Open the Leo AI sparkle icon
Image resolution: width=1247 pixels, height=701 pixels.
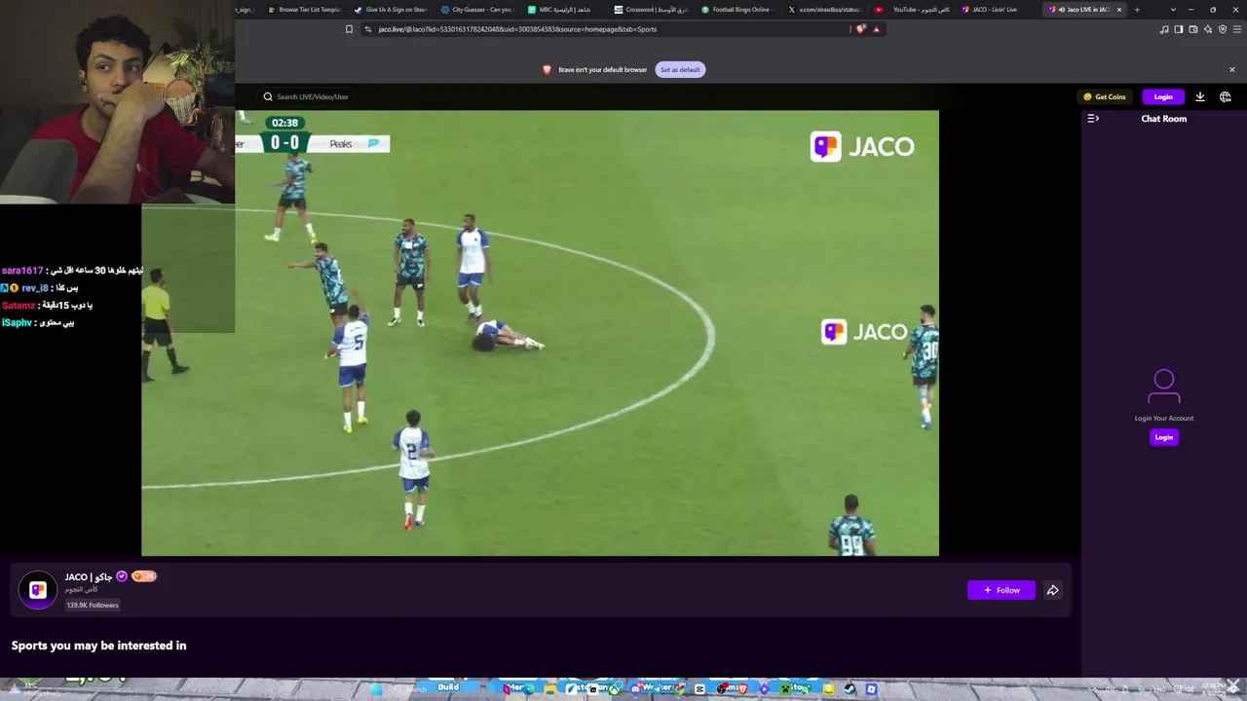click(x=1208, y=29)
